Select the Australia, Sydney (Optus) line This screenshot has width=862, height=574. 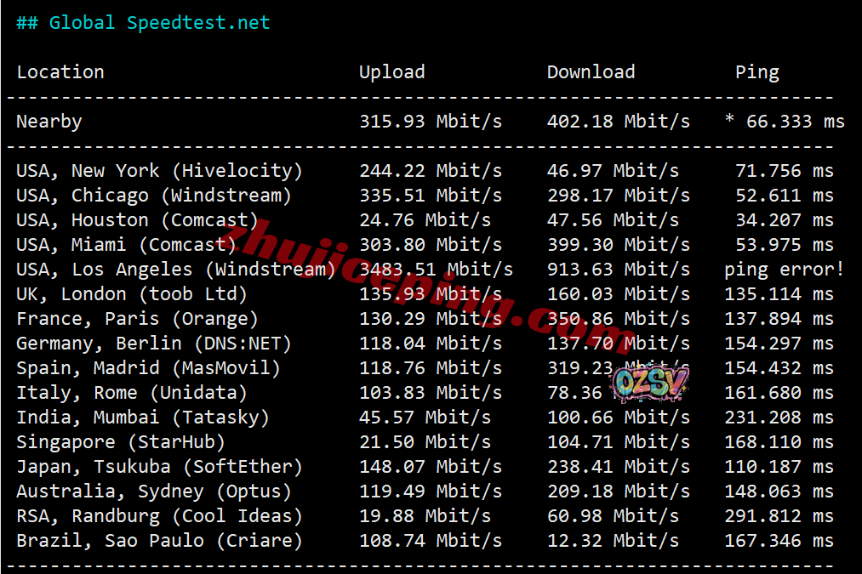pyautogui.click(x=425, y=492)
